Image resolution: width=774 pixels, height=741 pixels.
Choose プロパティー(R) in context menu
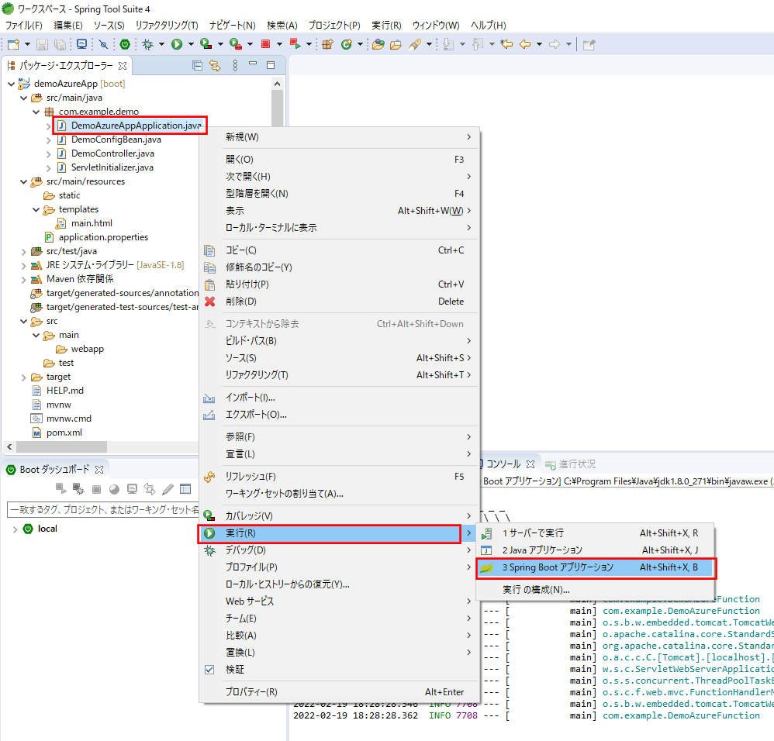click(x=339, y=692)
